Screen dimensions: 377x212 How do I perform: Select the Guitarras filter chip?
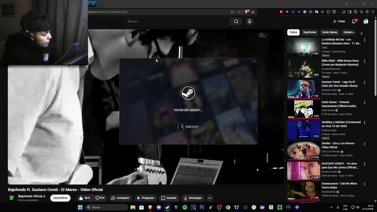(x=349, y=32)
